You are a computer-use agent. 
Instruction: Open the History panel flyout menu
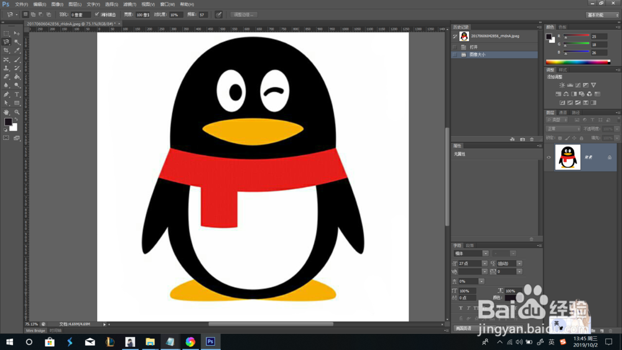pyautogui.click(x=539, y=27)
